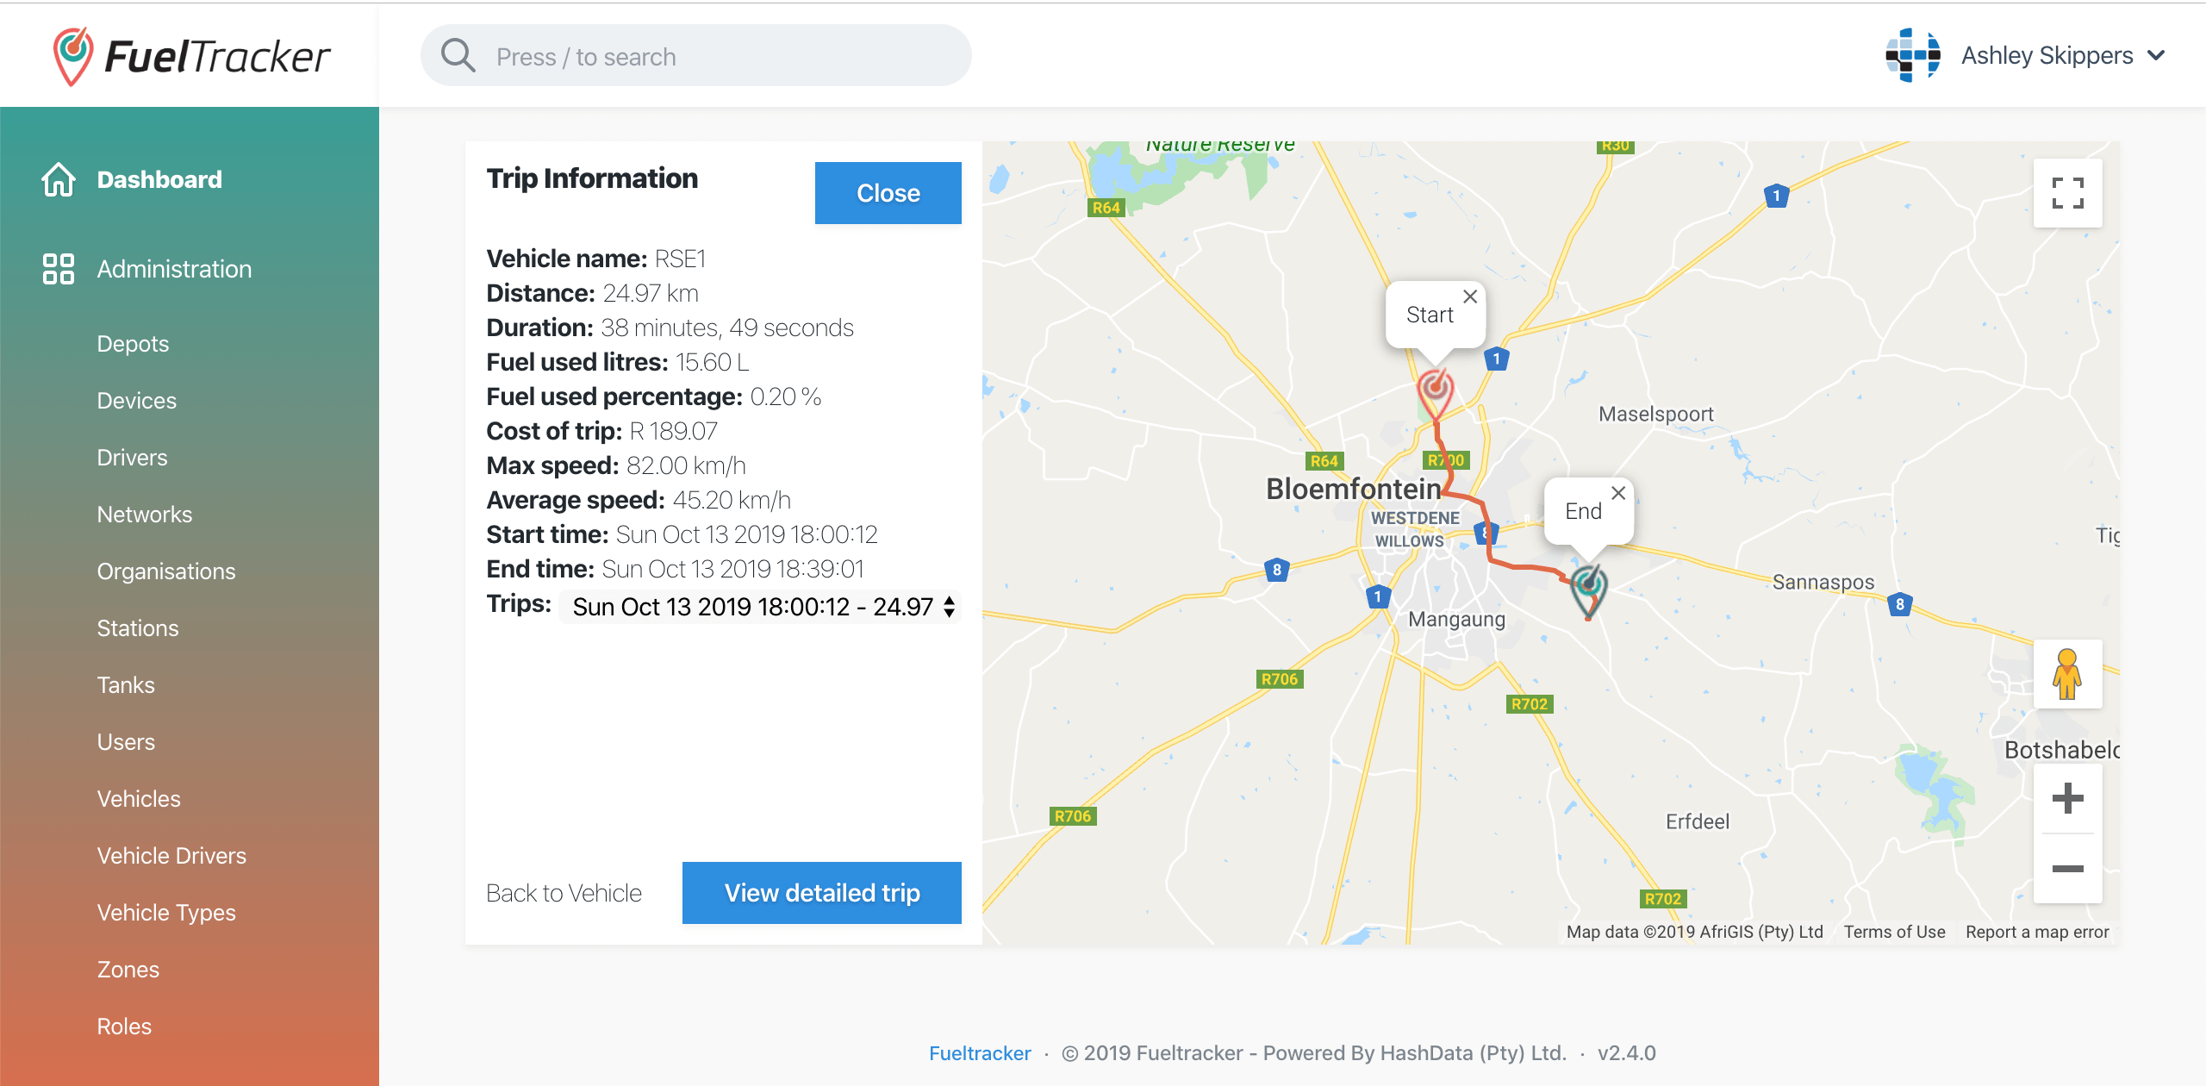Collapse the Administration sidebar section
Viewport: 2206px width, 1086px height.
(174, 269)
